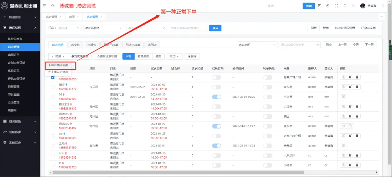Click the fullscreen icon in top bar
This screenshot has width=392, height=177.
tap(336, 6)
